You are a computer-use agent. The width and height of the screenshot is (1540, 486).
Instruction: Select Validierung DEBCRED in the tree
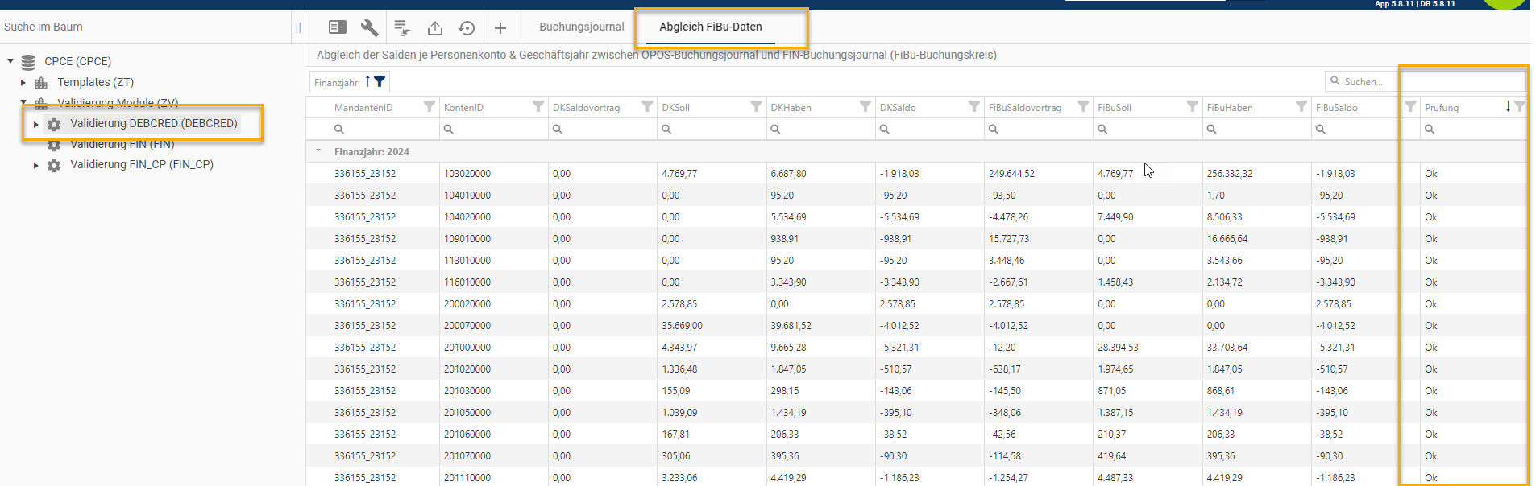[153, 123]
